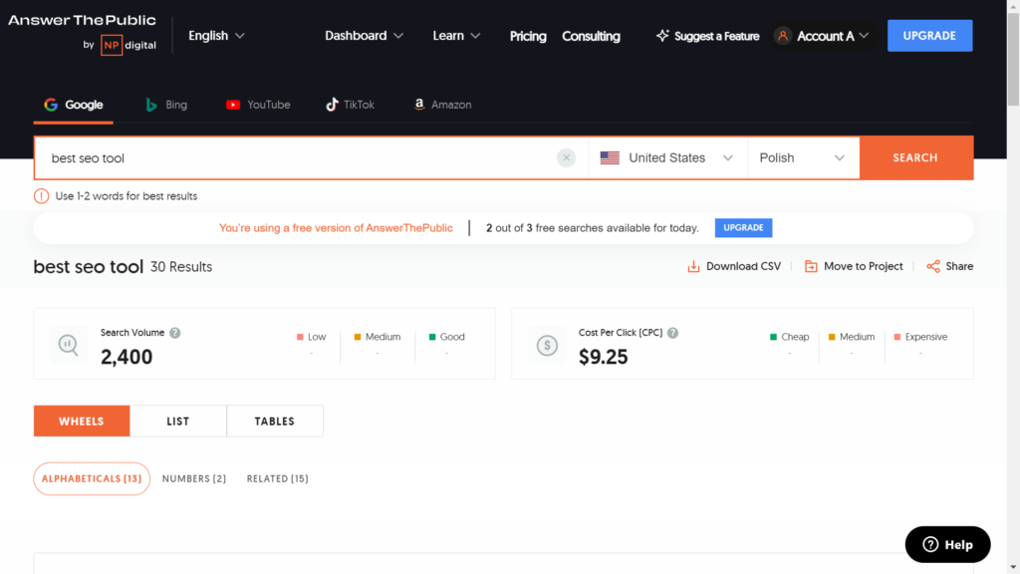Click the United States flag icon
The width and height of the screenshot is (1020, 574).
[x=610, y=157]
